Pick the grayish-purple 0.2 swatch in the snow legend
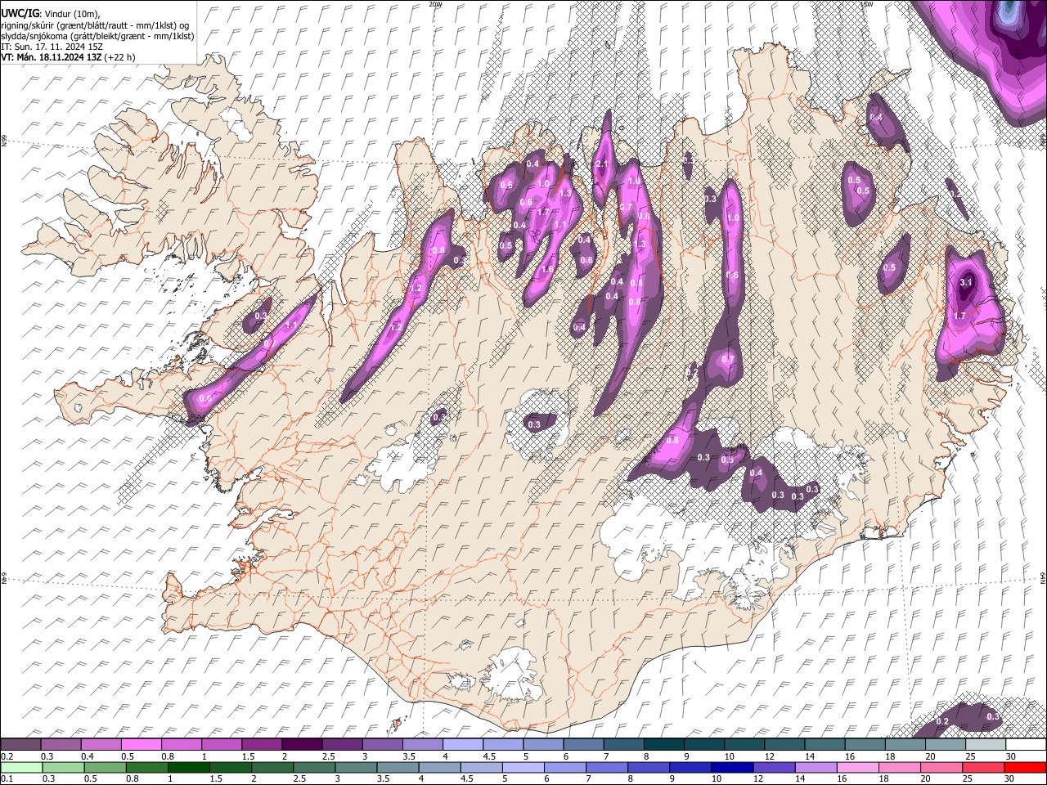Viewport: 1047px width, 785px height. point(20,744)
